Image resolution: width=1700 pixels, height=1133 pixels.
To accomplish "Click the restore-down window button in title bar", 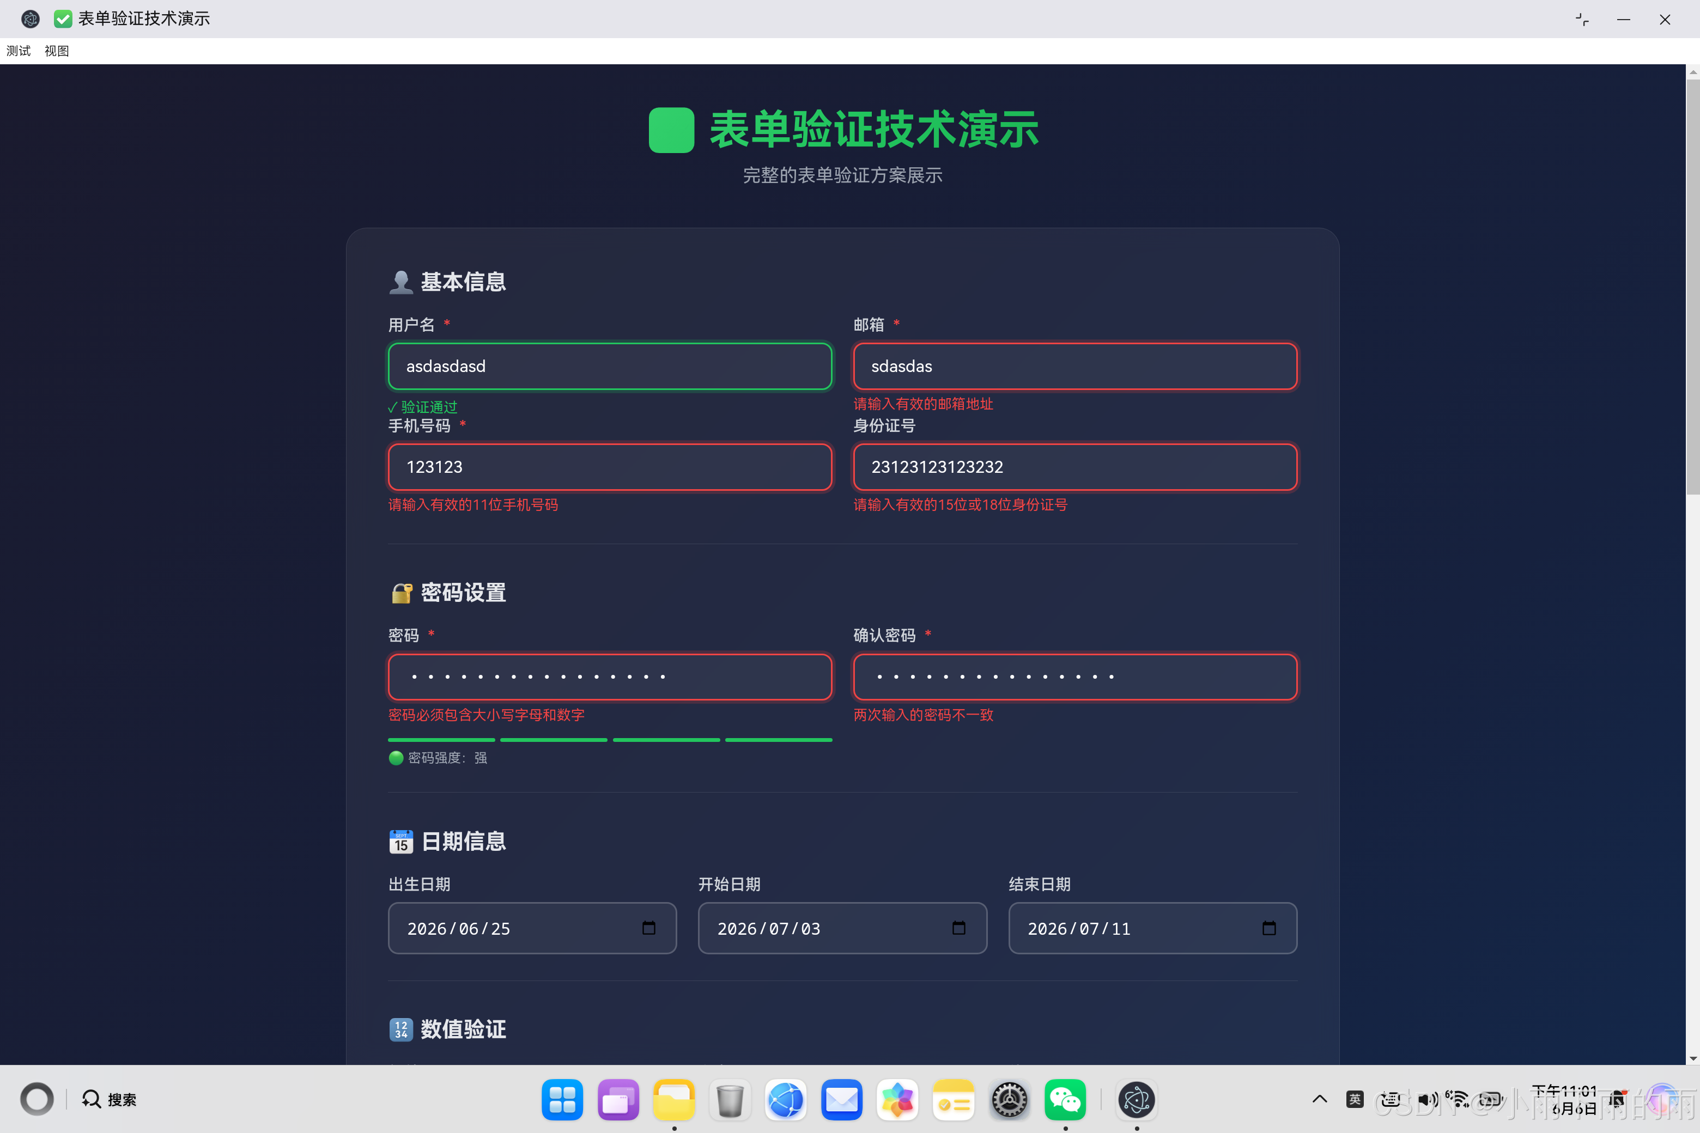I will point(1582,20).
